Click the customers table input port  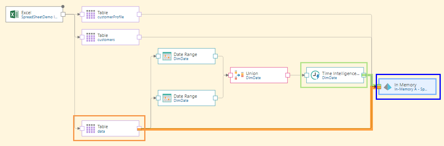pos(82,37)
